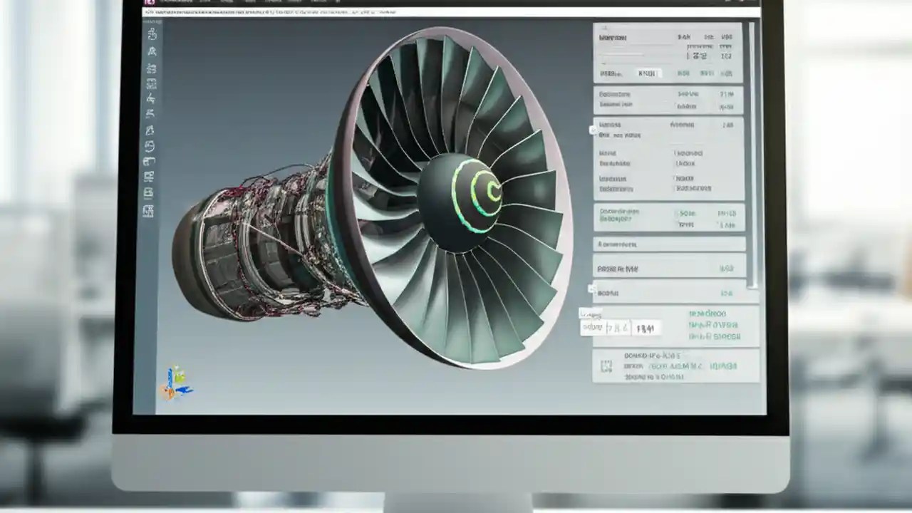Image resolution: width=912 pixels, height=513 pixels.
Task: Open the dropdown in the top property group
Action: coord(651,72)
